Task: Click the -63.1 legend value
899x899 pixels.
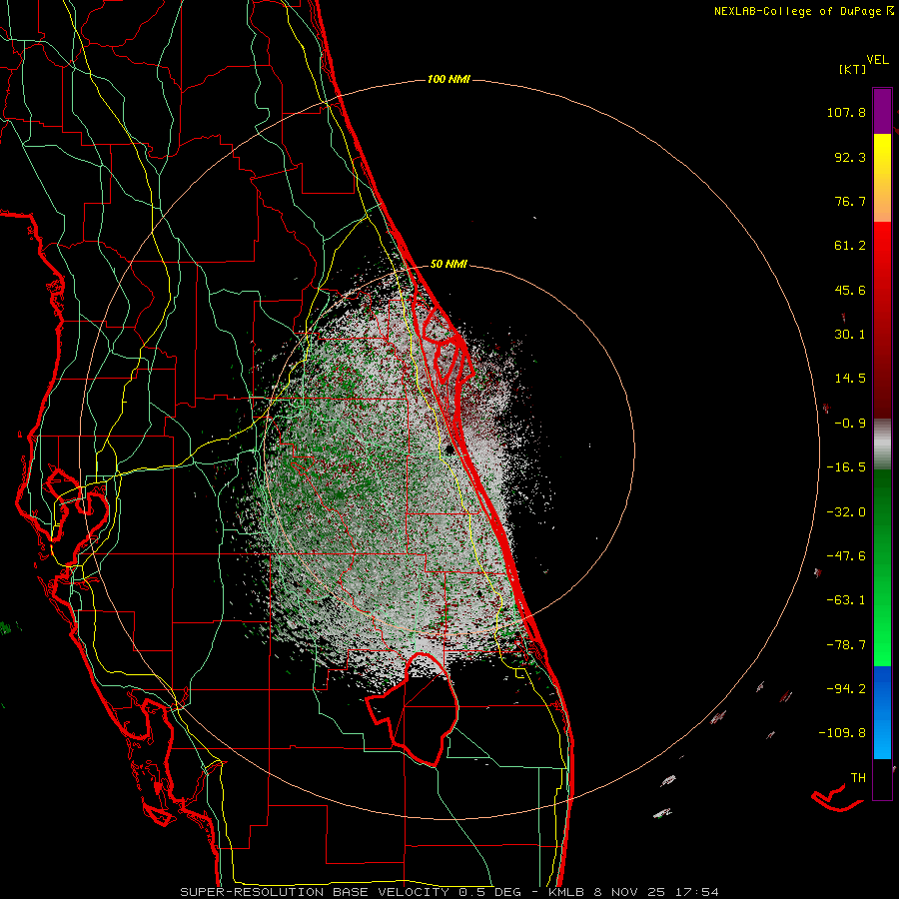Action: click(x=846, y=600)
